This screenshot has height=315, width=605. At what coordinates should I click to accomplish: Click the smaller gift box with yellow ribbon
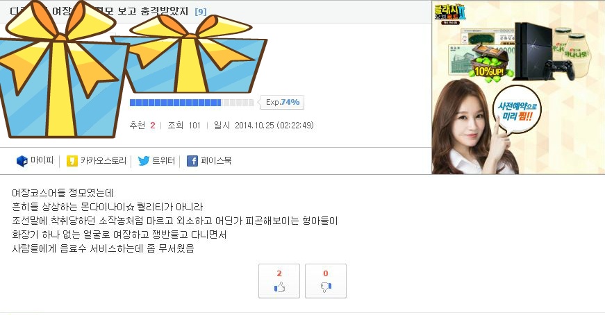coord(190,54)
